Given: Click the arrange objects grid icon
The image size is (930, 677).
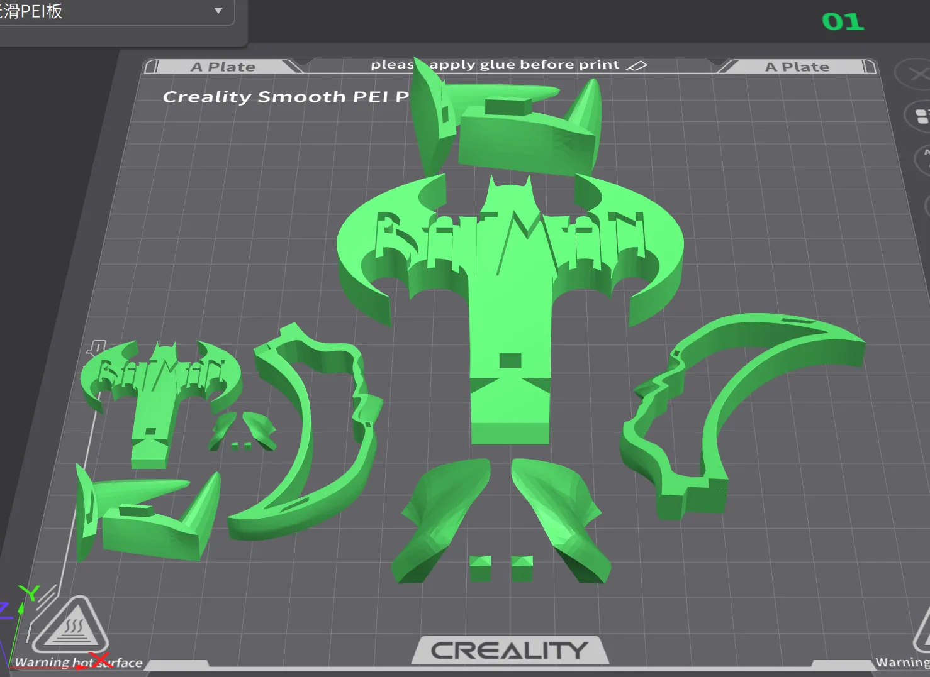Looking at the screenshot, I should (920, 116).
